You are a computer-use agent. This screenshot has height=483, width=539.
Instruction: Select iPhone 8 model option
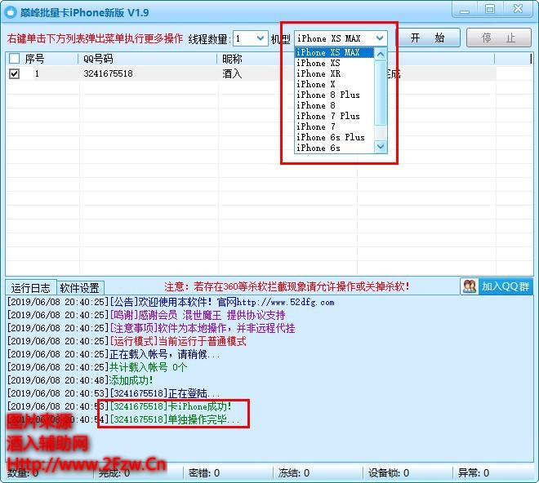click(x=334, y=106)
